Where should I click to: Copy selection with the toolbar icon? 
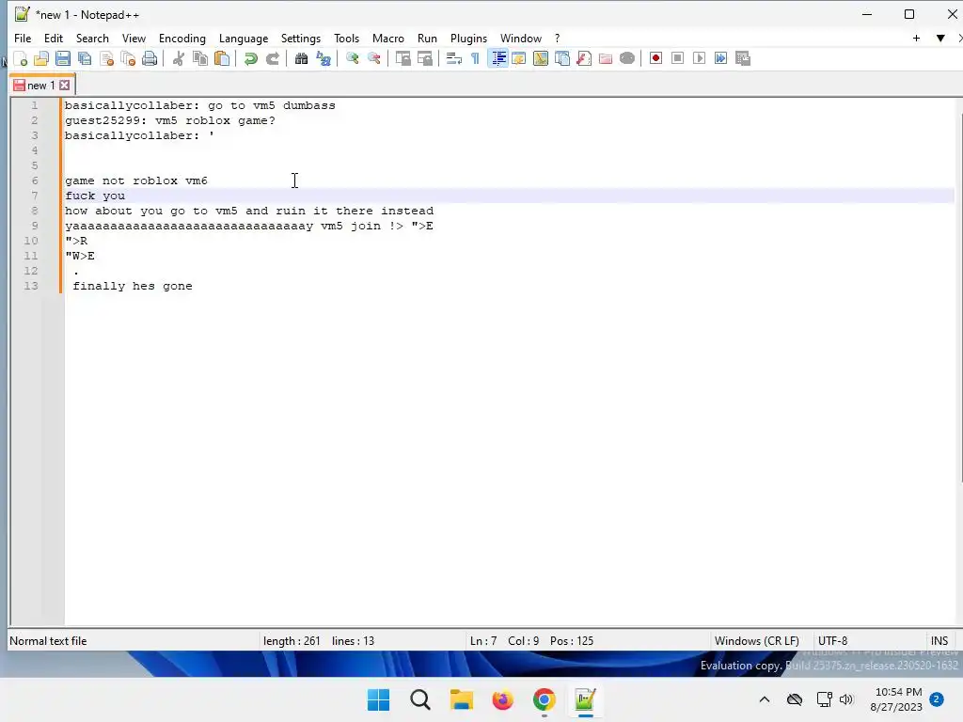200,58
